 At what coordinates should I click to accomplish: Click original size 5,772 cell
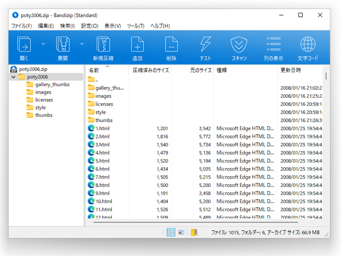[x=205, y=136]
